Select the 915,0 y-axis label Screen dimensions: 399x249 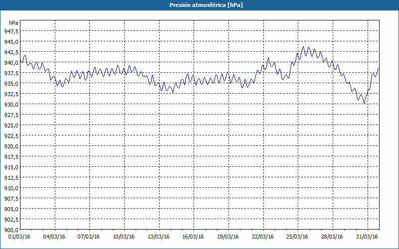(x=11, y=167)
